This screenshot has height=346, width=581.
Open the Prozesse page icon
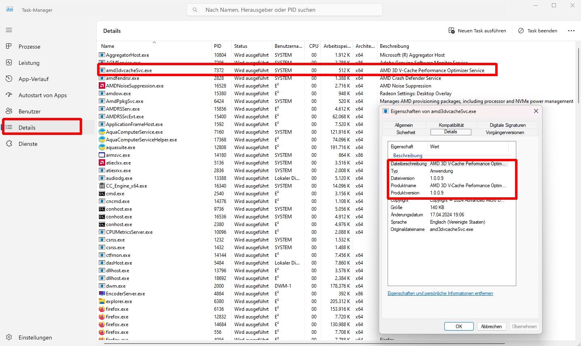coord(9,46)
